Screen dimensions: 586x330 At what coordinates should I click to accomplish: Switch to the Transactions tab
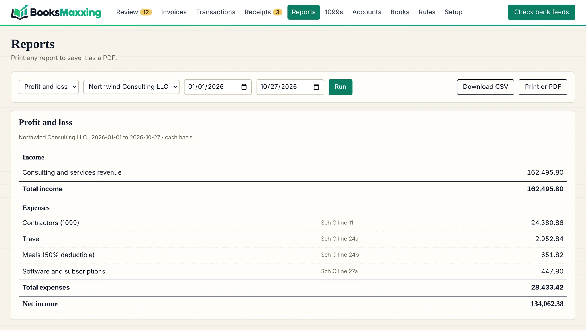(215, 12)
